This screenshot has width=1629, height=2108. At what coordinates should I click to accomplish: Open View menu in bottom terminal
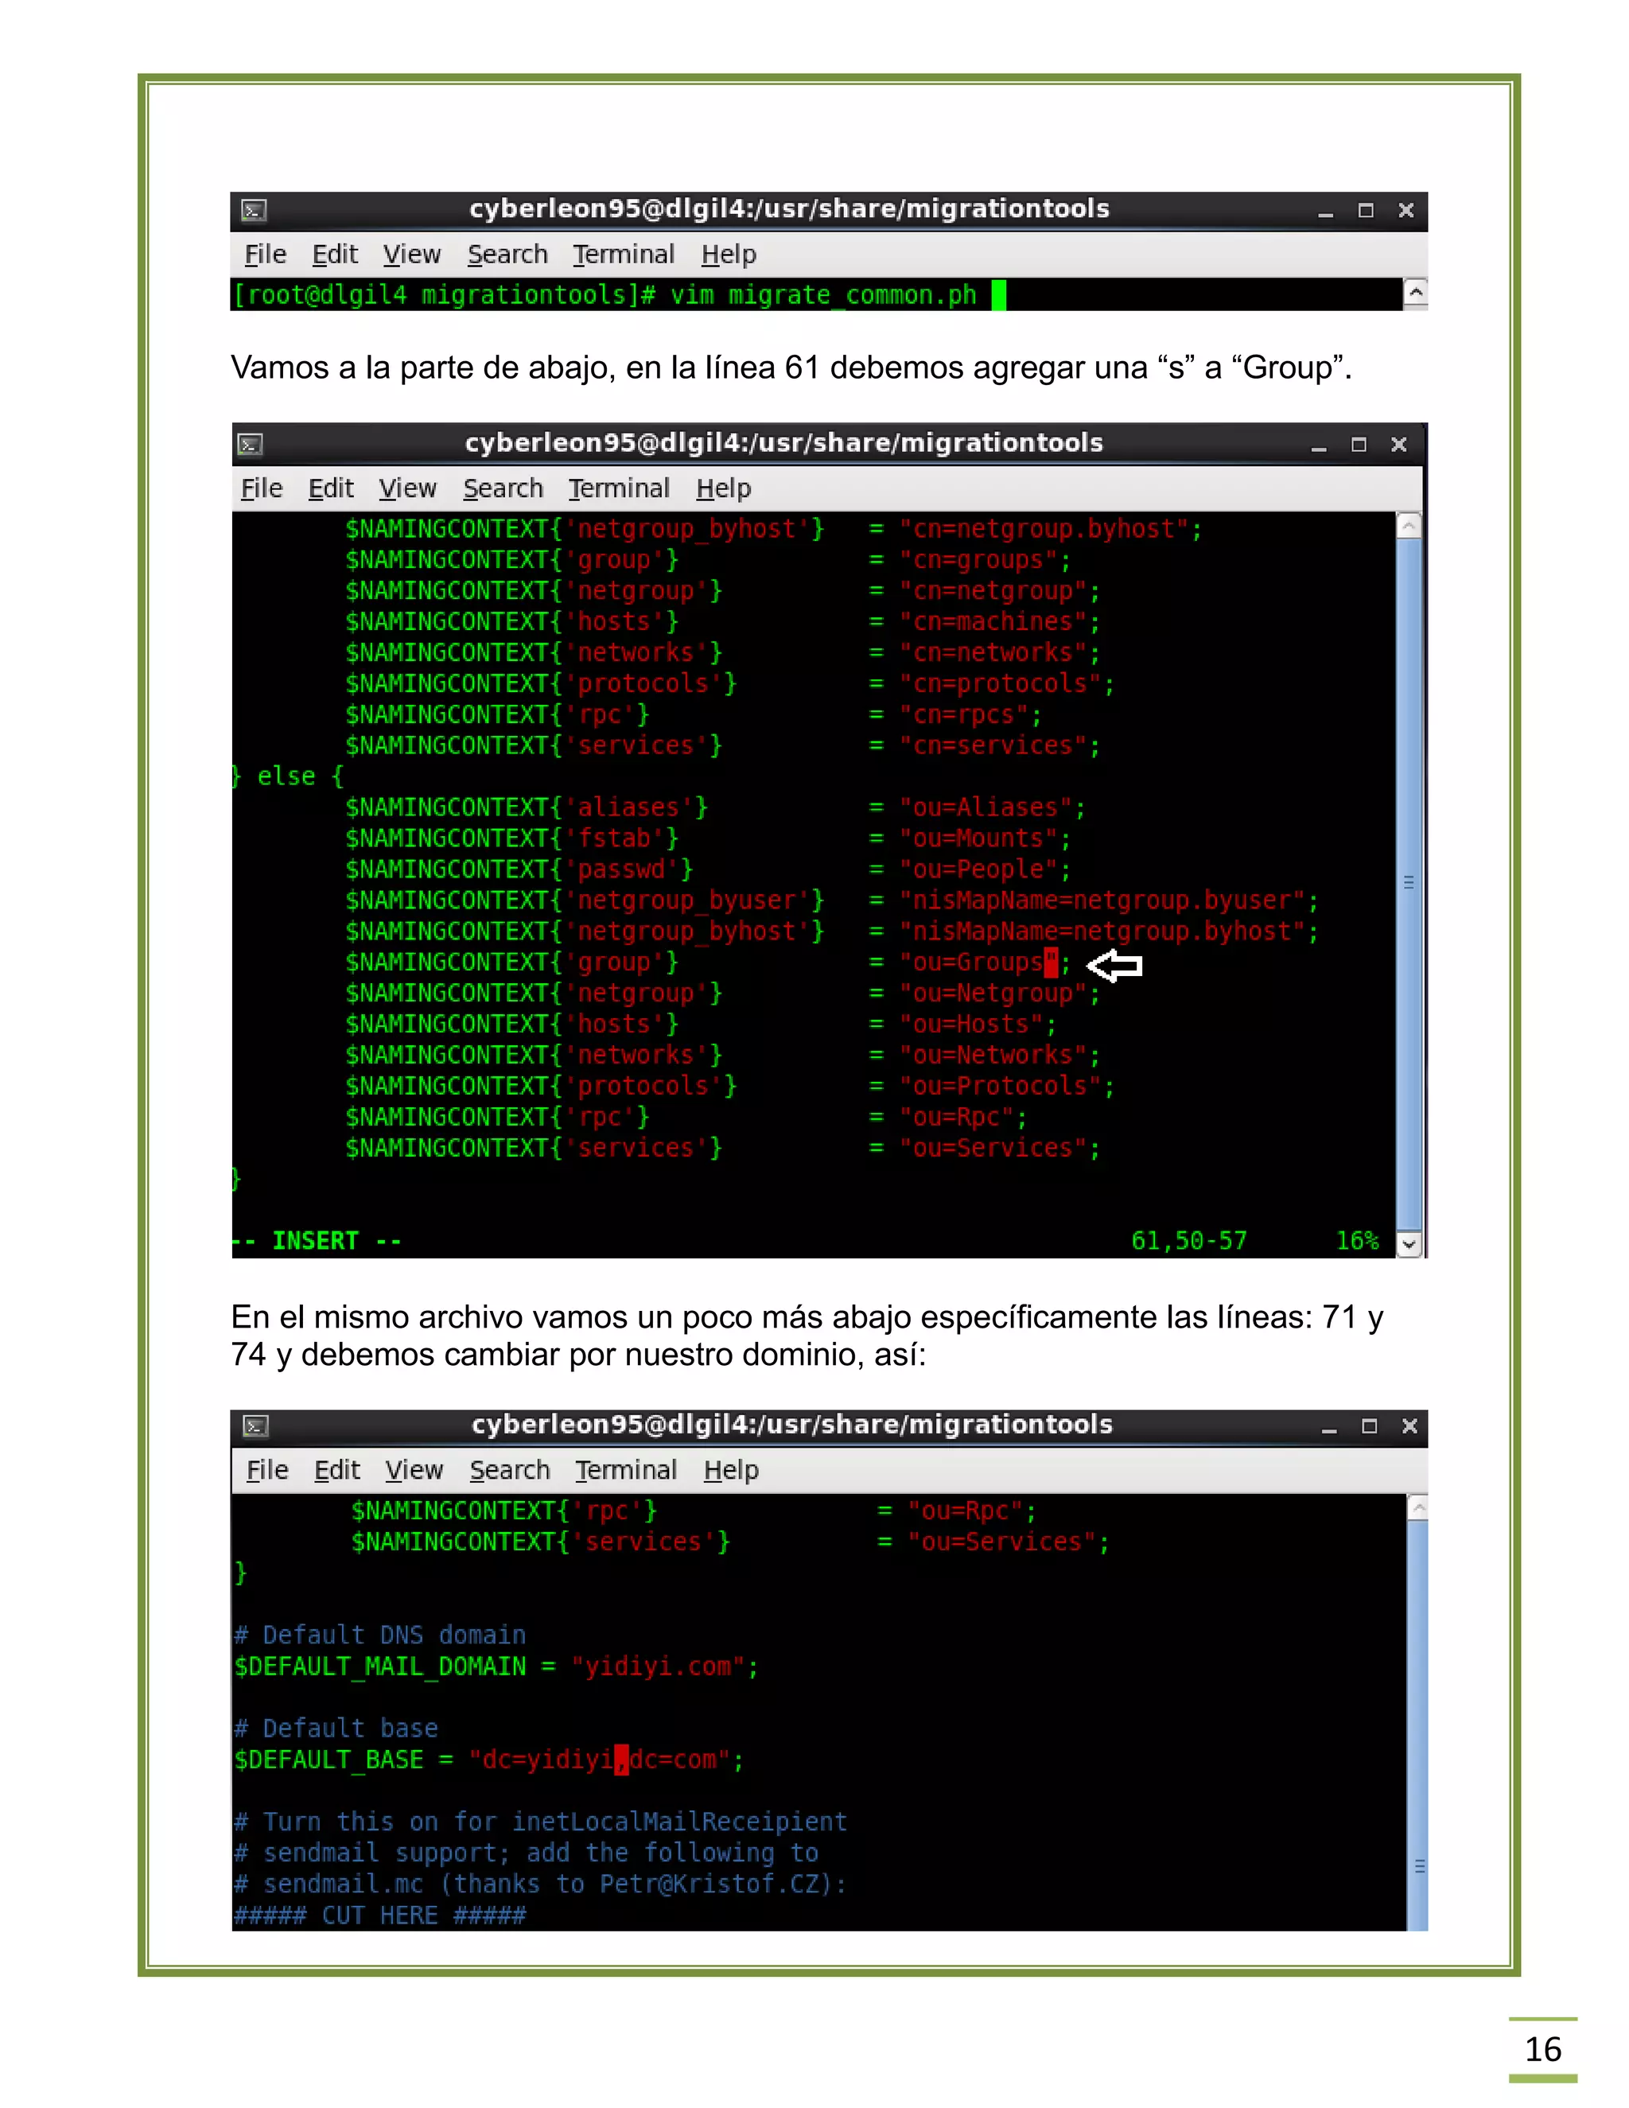pos(414,1470)
